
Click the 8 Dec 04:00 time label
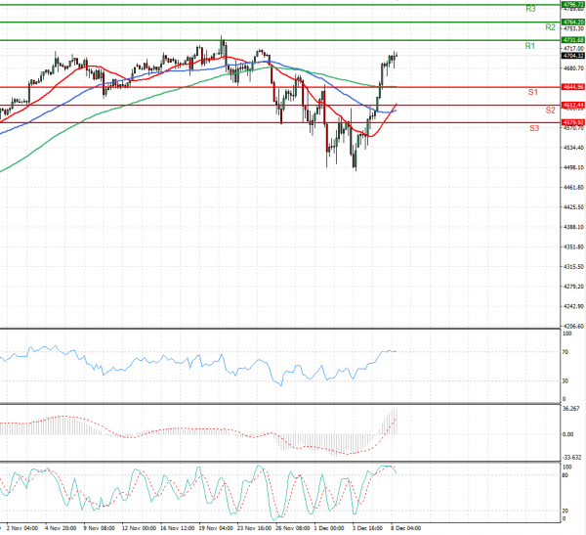click(x=406, y=528)
